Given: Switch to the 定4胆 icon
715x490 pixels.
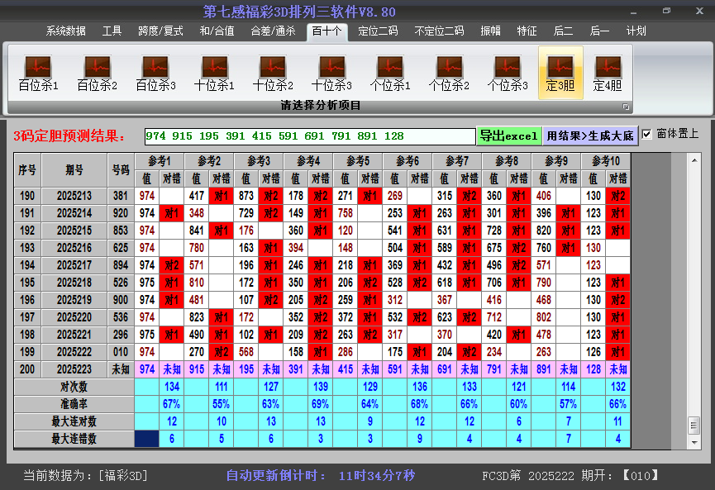Looking at the screenshot, I should [608, 73].
